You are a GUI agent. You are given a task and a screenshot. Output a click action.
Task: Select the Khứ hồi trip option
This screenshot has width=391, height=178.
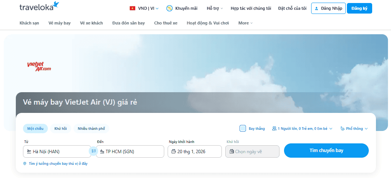60,129
